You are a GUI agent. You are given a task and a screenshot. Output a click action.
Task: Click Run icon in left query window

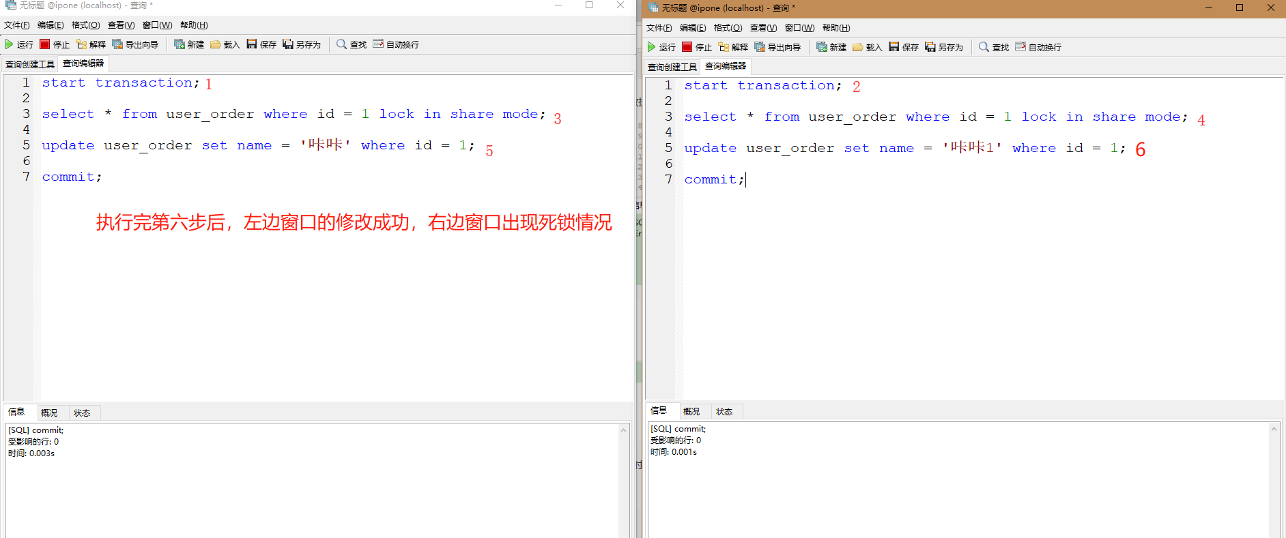tap(10, 44)
